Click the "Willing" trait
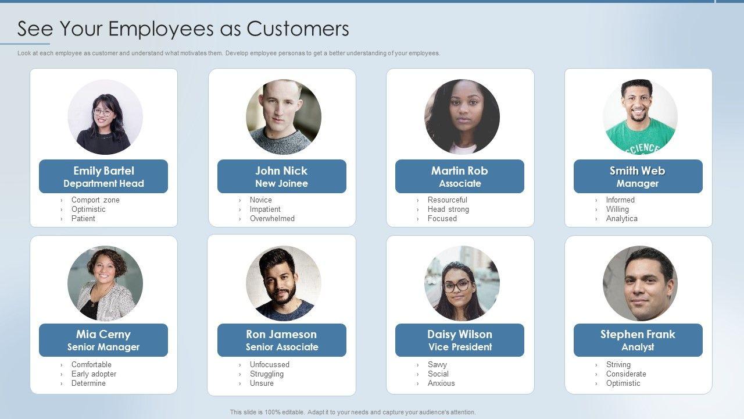 pos(617,209)
